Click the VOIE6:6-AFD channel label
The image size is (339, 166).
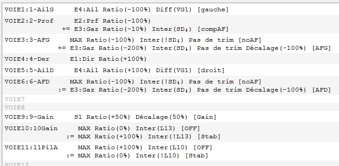(x=27, y=82)
